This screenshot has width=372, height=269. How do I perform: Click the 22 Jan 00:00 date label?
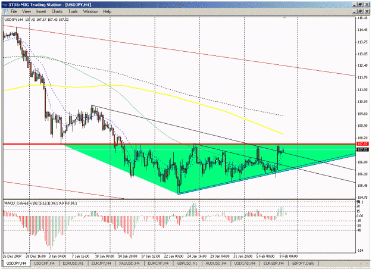pyautogui.click(x=174, y=257)
